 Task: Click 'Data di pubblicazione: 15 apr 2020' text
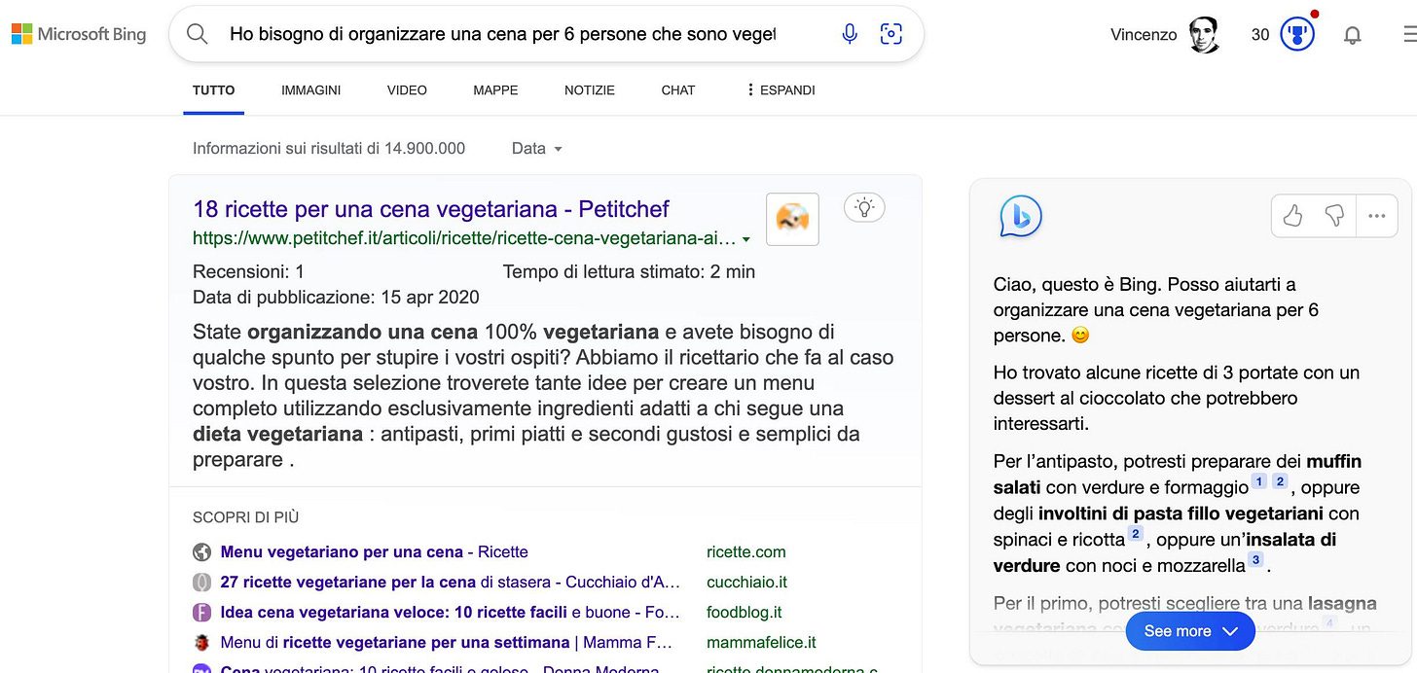click(336, 298)
